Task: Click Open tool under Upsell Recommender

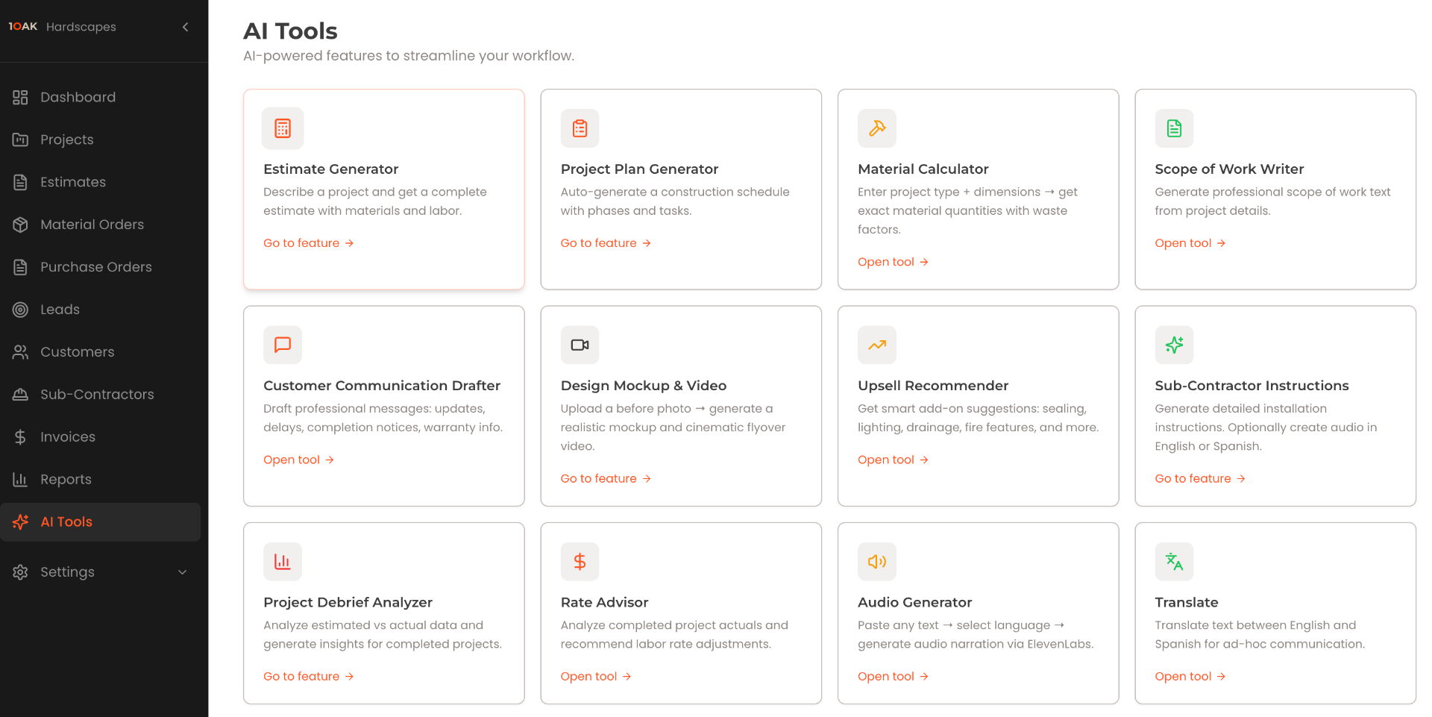Action: point(893,460)
